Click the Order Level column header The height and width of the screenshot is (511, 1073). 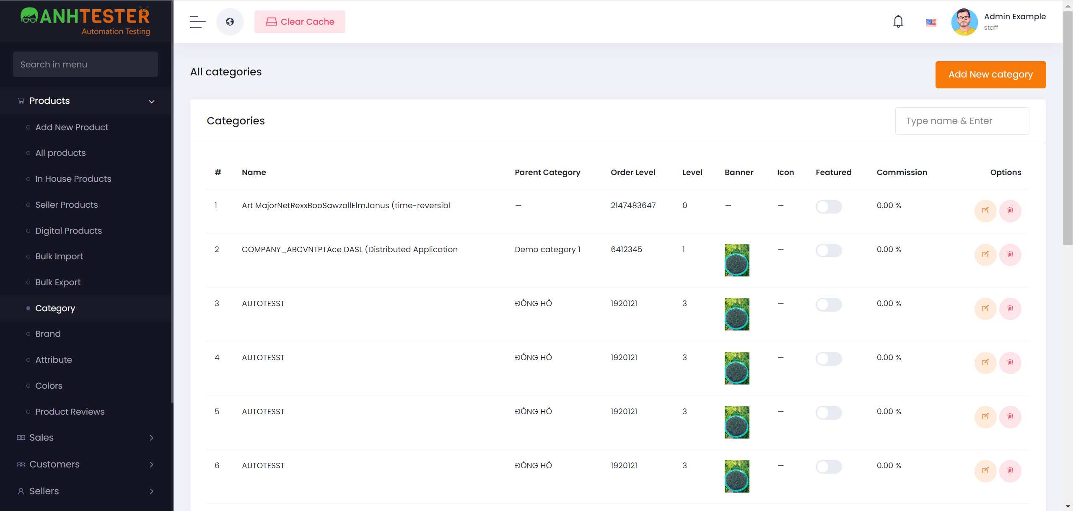point(633,173)
